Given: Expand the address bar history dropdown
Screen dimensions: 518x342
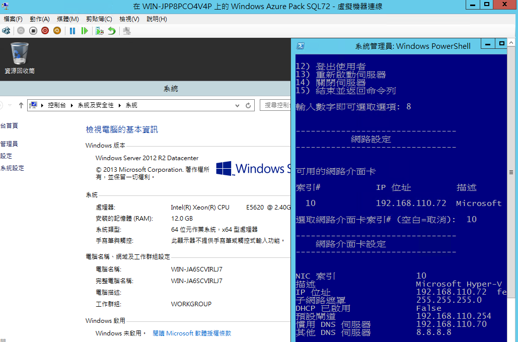Looking at the screenshot, I should click(237, 105).
